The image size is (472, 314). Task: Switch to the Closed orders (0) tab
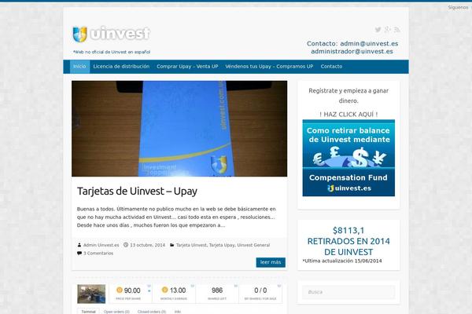click(x=151, y=312)
